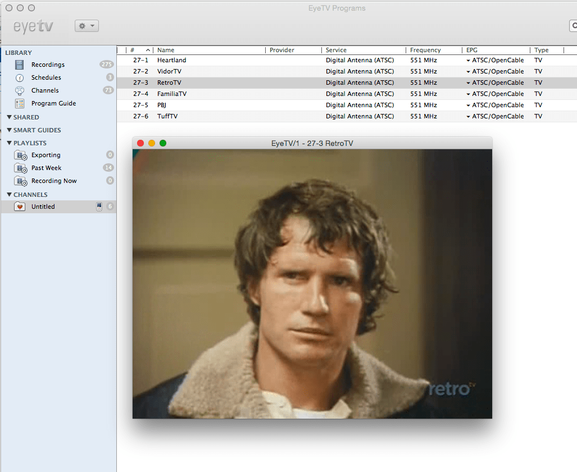Click the device icon beside Untitled
577x472 pixels.
[x=99, y=207]
